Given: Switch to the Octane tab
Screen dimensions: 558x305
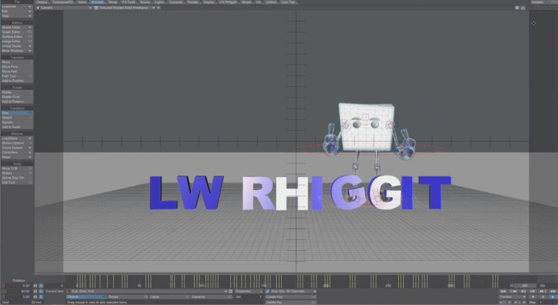Looking at the screenshot, I should tap(42, 2).
